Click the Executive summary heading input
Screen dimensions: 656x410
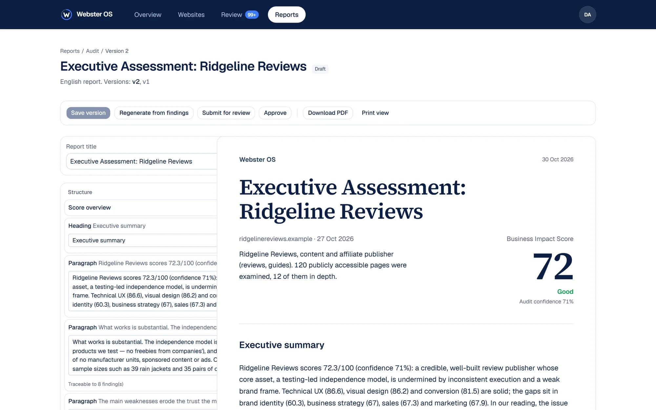(x=143, y=240)
